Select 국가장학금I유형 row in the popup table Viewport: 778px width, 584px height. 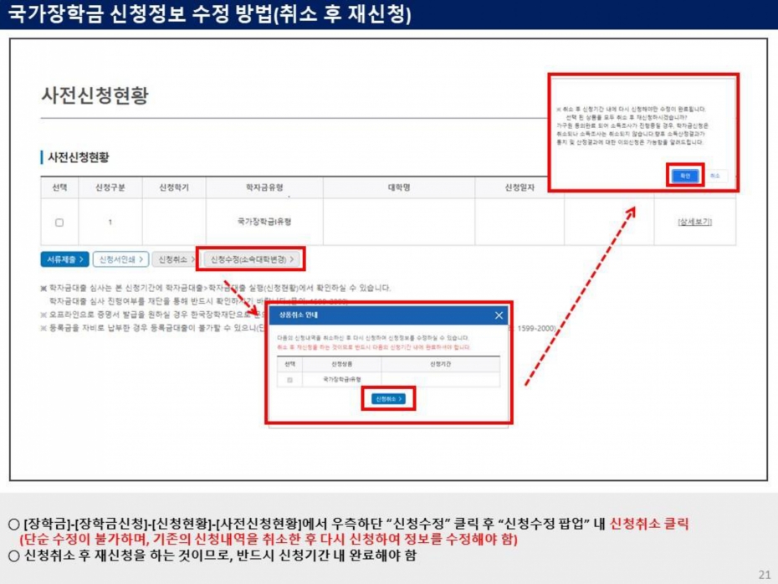342,380
